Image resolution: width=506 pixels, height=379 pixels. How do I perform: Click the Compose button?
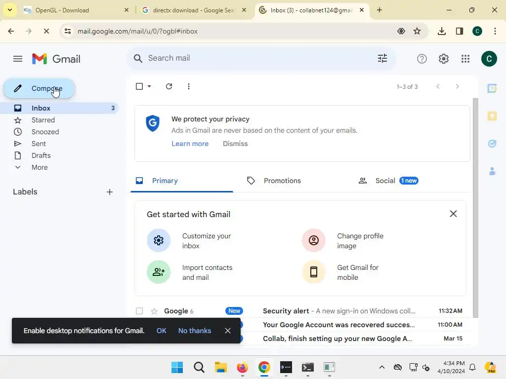pyautogui.click(x=39, y=88)
